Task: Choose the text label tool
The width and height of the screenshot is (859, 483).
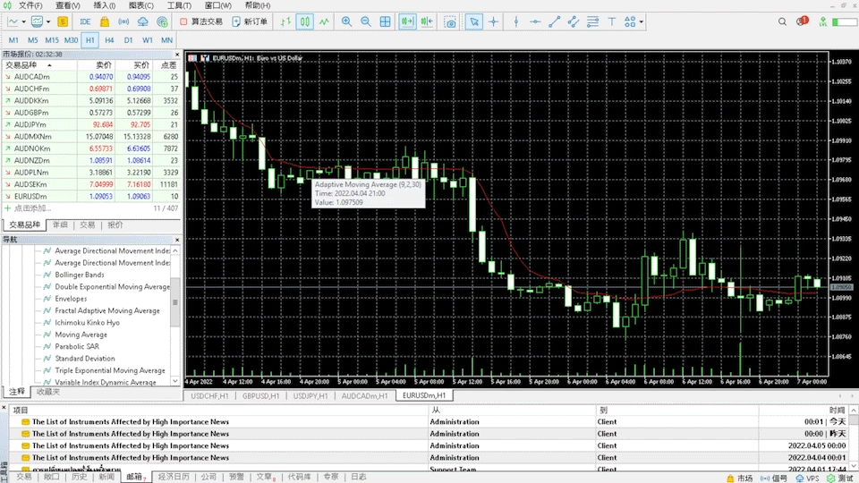Action: (612, 21)
